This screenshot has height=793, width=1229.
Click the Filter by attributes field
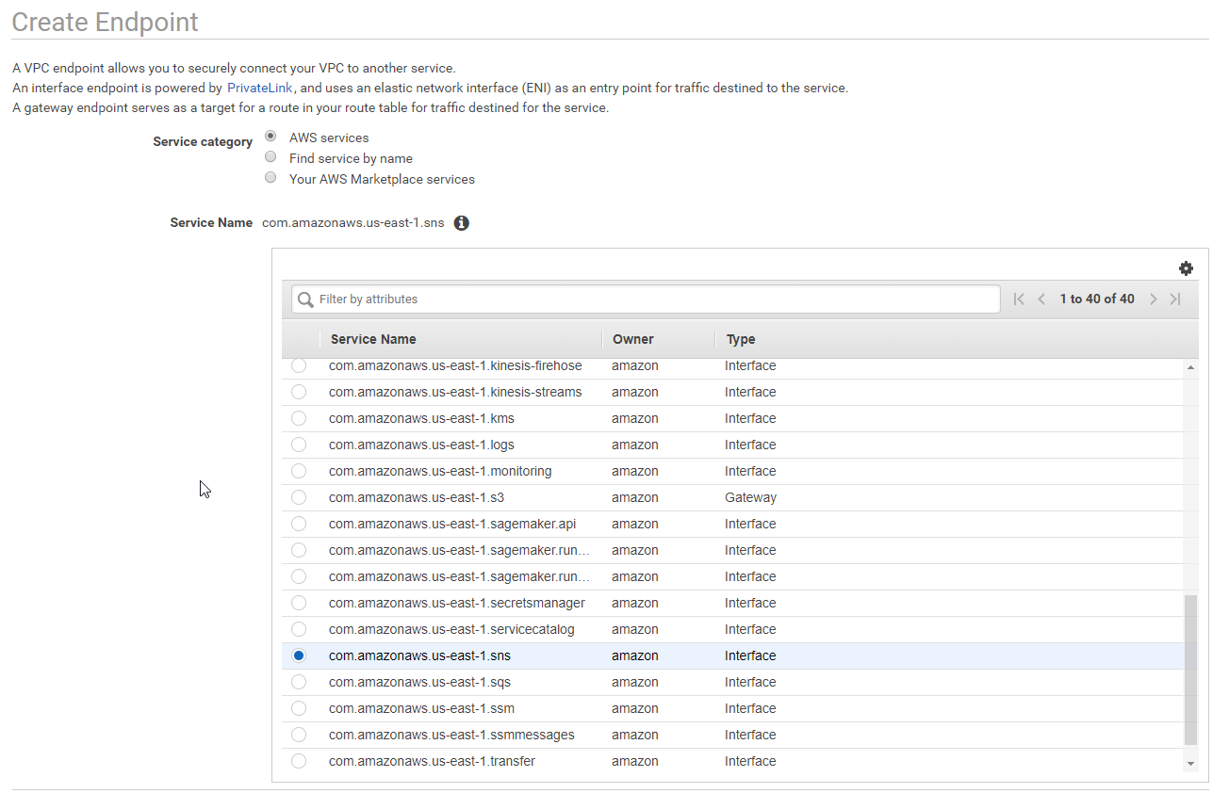pos(646,299)
